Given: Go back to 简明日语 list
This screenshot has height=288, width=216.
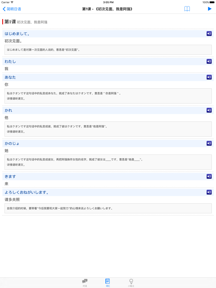Looking at the screenshot, I should click(12, 9).
